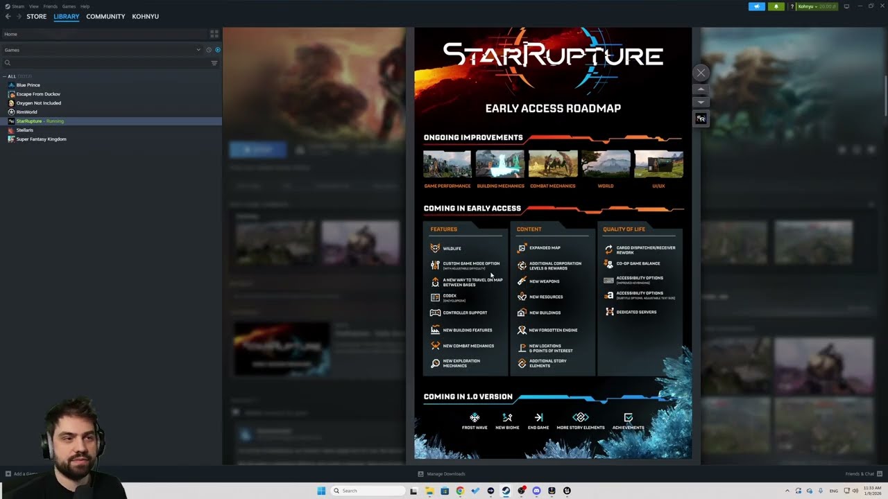This screenshot has height=499, width=888.
Task: Go to next image with down arrow
Action: [x=701, y=102]
